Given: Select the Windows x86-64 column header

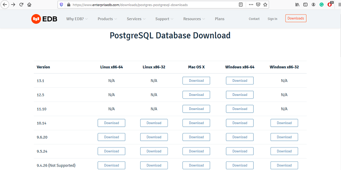Looking at the screenshot, I should click(240, 67).
